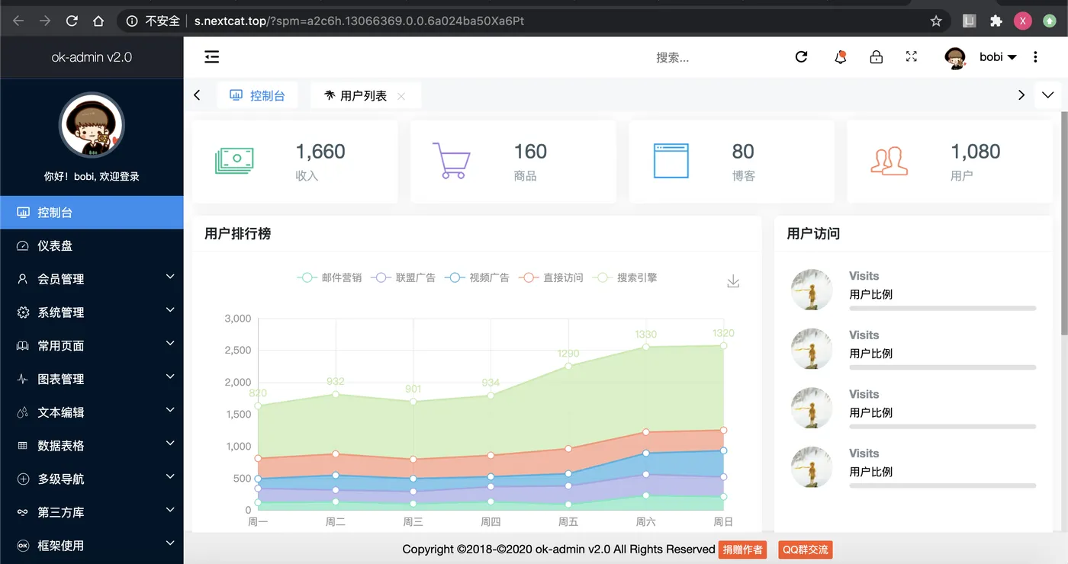Click the first Visits user thumbnail
1068x564 pixels.
pyautogui.click(x=812, y=290)
